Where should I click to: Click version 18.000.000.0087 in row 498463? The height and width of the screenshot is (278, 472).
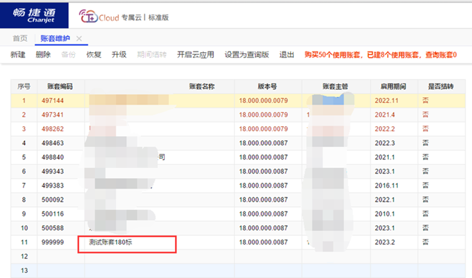coord(264,143)
